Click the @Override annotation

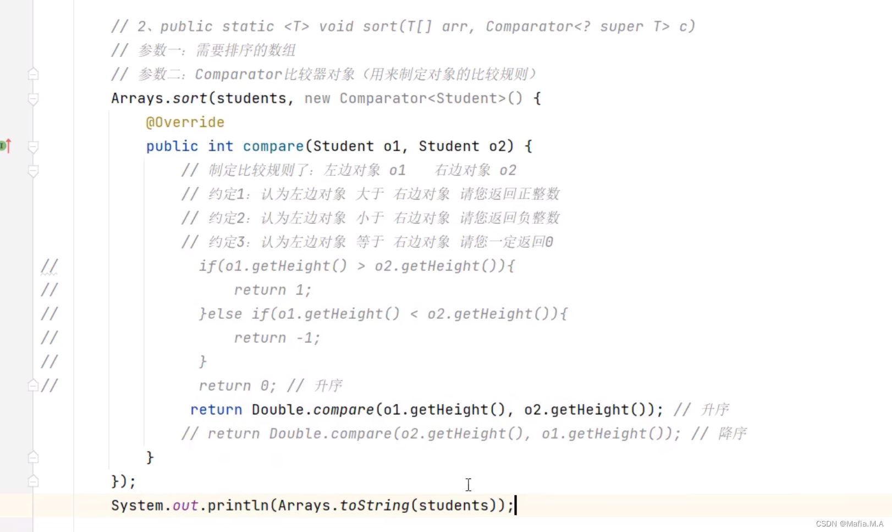point(185,122)
